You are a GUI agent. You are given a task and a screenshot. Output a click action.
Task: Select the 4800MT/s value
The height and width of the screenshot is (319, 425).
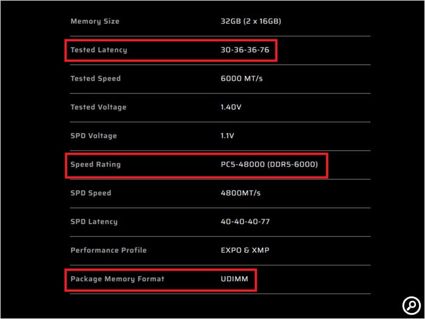coord(241,193)
